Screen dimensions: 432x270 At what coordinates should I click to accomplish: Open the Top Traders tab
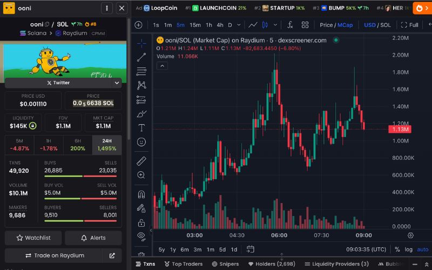[x=184, y=264]
